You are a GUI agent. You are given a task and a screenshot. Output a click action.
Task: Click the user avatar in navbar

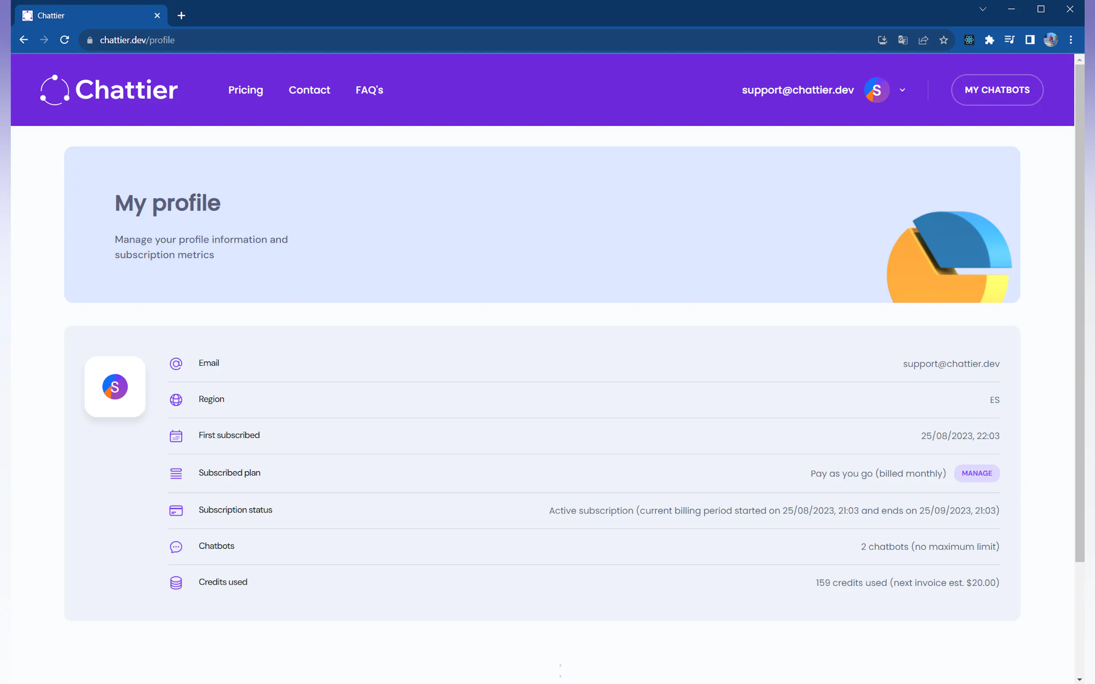coord(876,90)
